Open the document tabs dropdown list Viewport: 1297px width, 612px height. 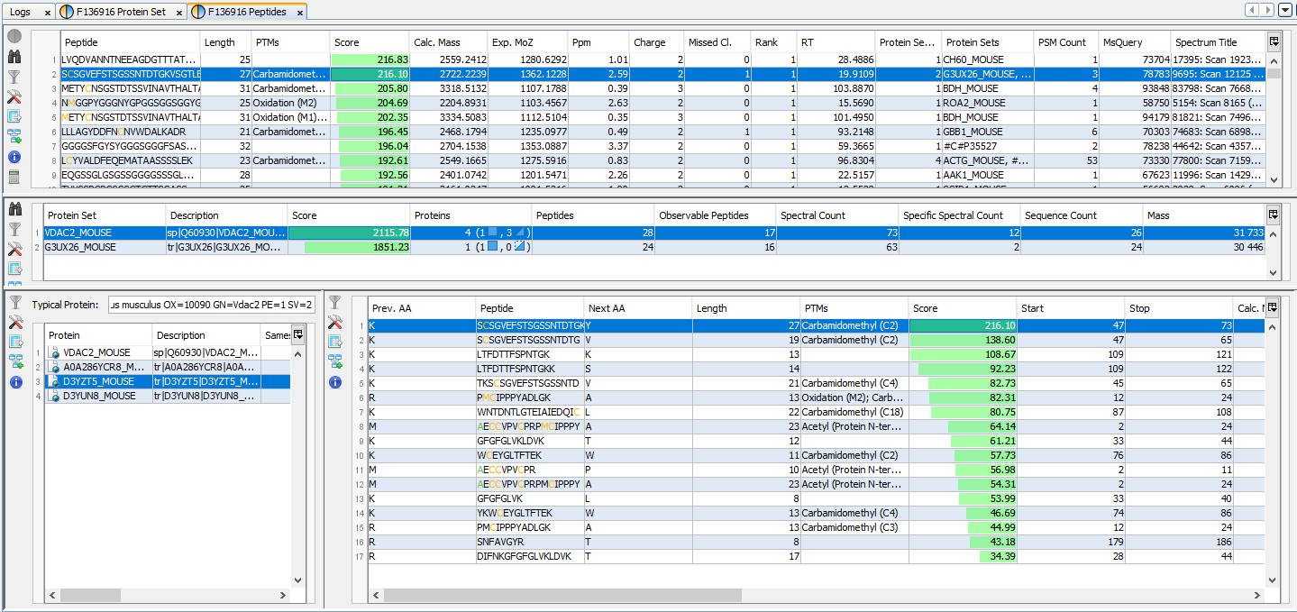point(1285,11)
